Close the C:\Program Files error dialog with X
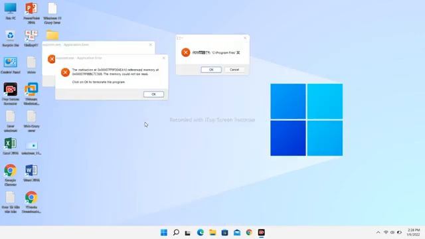Screen dimensions: 425x239 (245, 39)
